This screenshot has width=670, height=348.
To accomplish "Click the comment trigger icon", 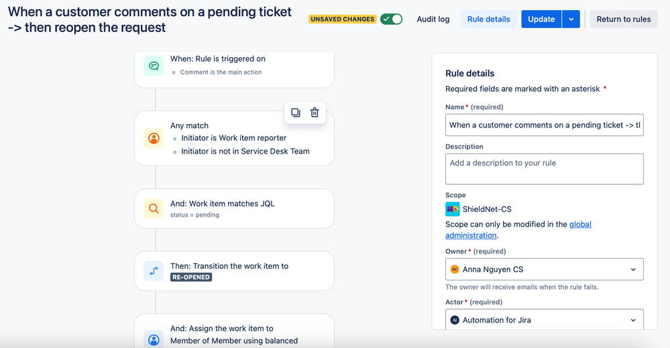I will (154, 66).
